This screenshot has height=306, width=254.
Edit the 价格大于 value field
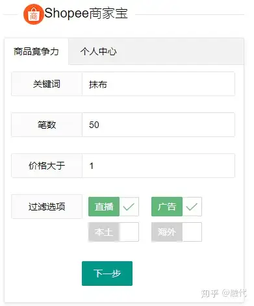tap(159, 166)
